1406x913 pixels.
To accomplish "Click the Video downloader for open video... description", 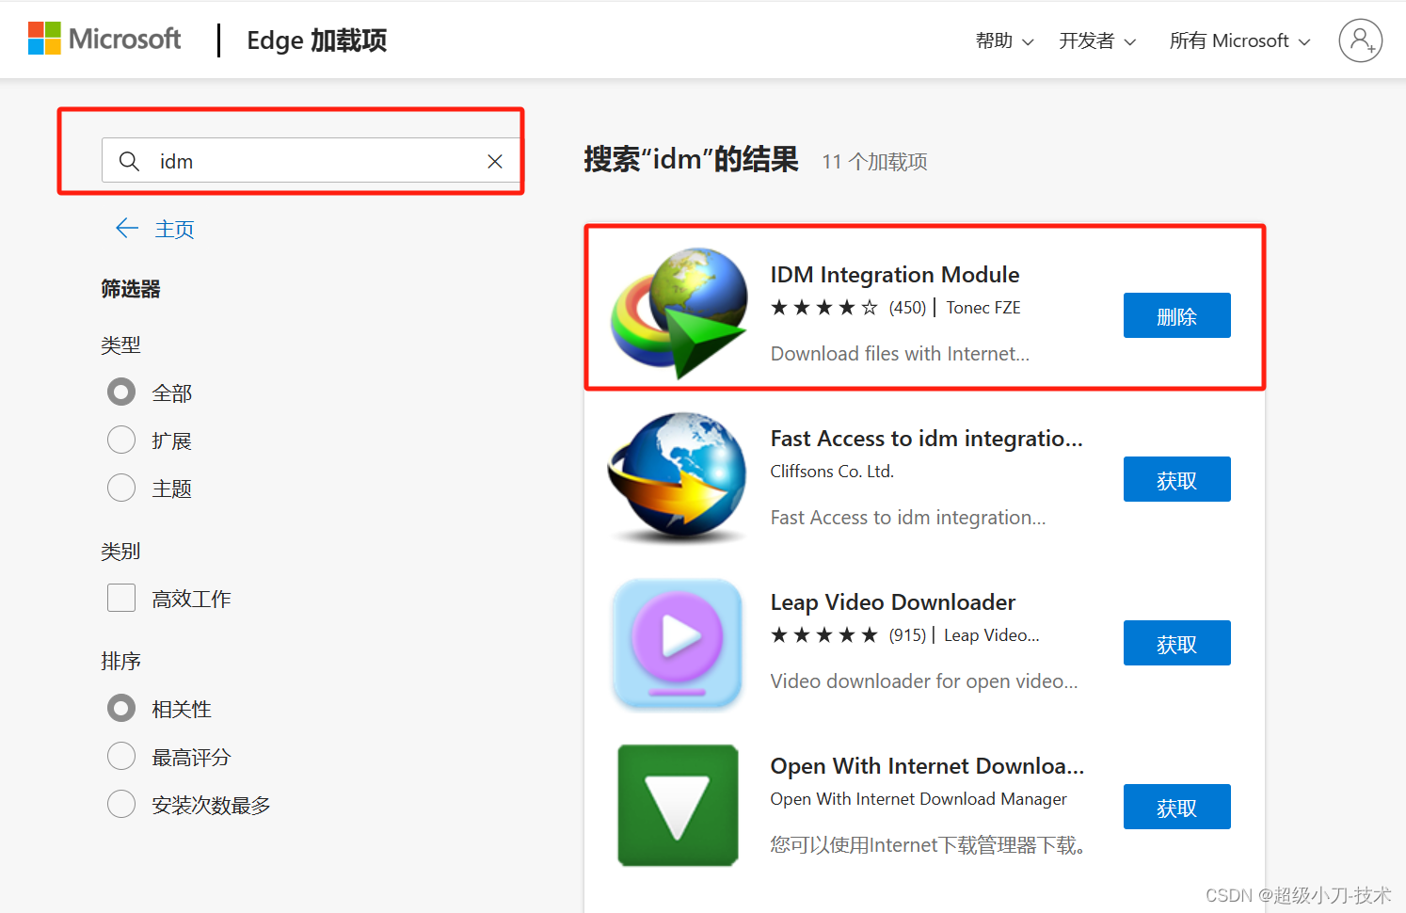I will coord(924,681).
